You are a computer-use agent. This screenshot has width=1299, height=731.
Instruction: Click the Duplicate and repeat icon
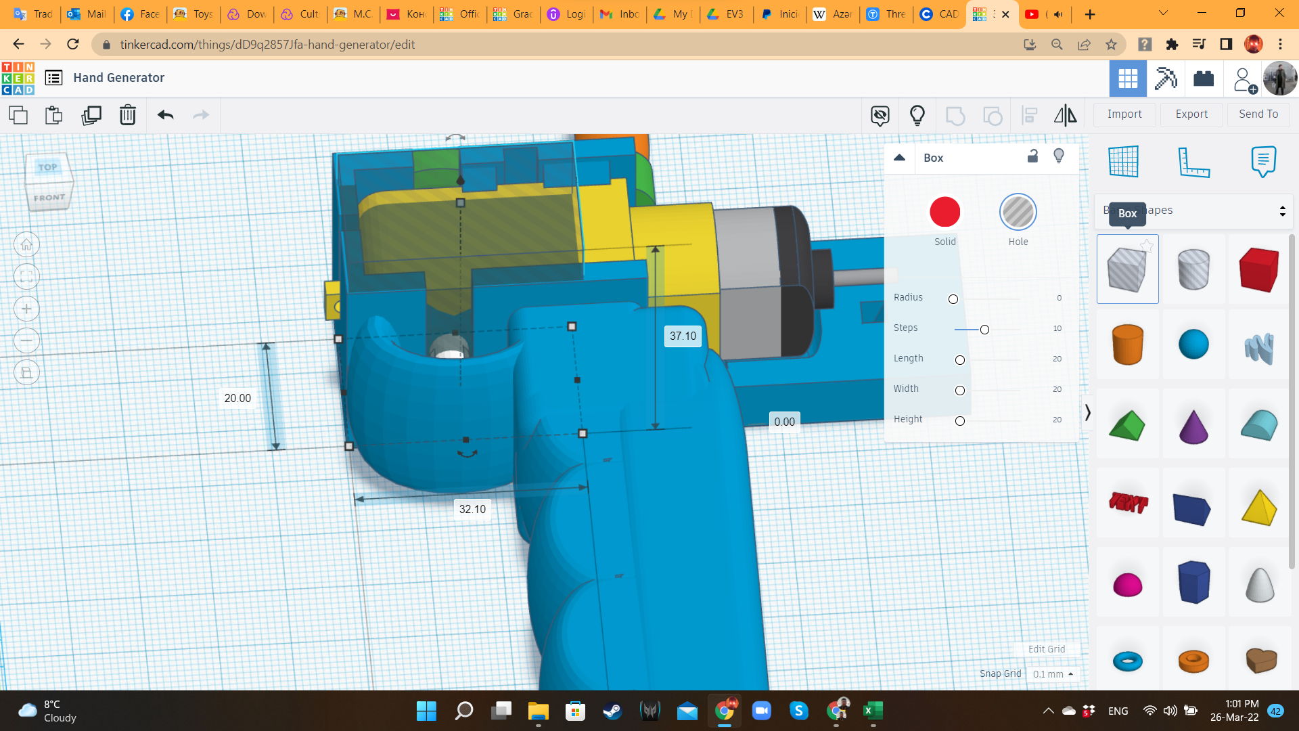(x=91, y=115)
